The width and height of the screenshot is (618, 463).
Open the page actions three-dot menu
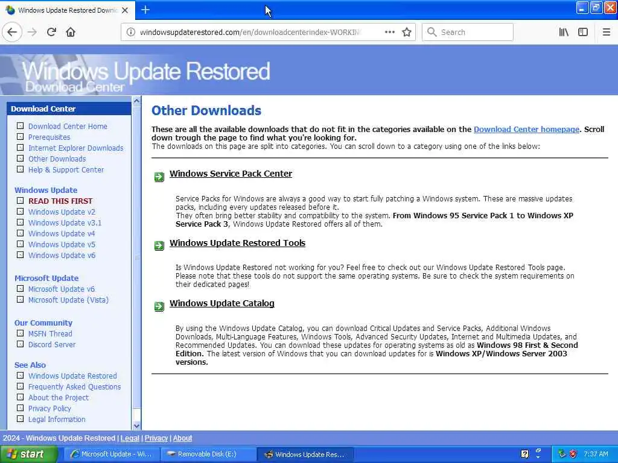point(389,32)
